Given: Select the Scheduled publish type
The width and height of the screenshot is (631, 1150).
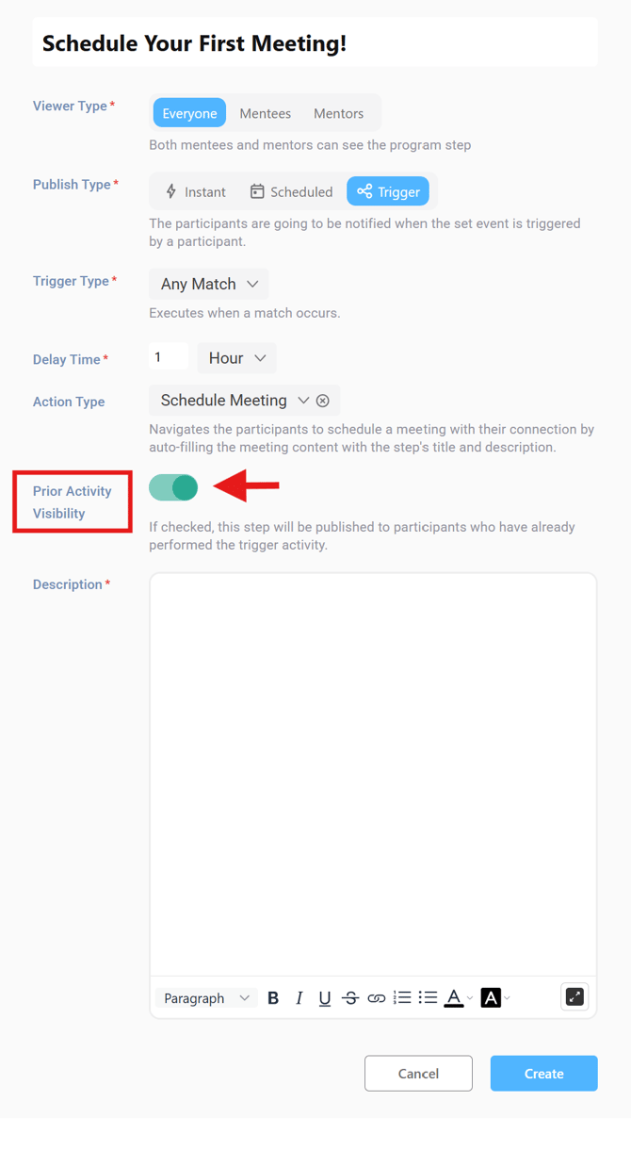Looking at the screenshot, I should (290, 190).
